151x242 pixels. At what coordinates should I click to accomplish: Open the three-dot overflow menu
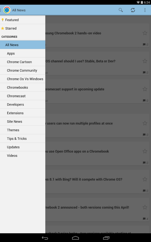tap(145, 10)
